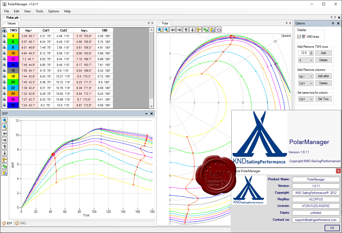The height and width of the screenshot is (233, 342).
Task: Copy Polar chart with clipboard icon
Action: point(212,30)
